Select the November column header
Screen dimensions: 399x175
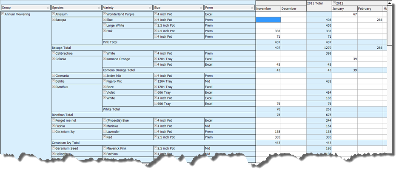(x=268, y=9)
